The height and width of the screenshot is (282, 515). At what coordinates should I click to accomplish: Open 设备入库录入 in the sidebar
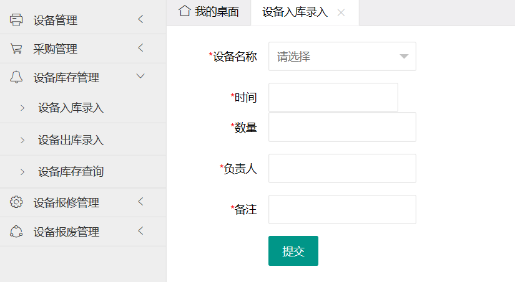[x=71, y=108]
